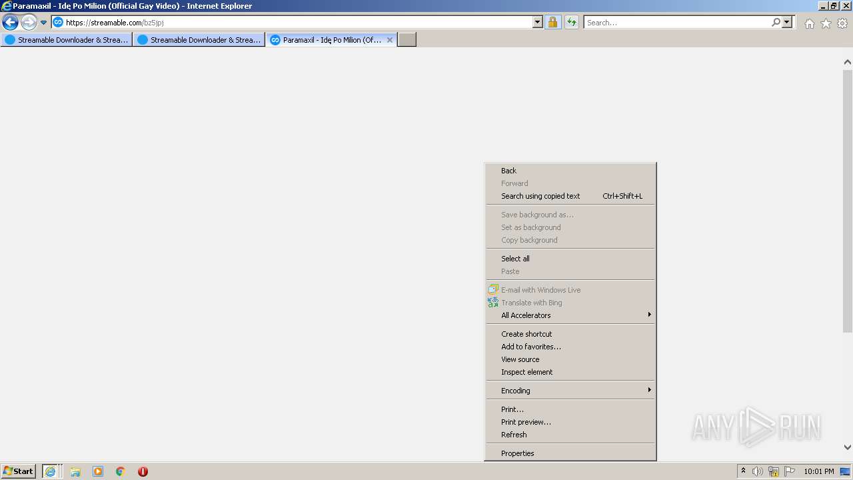Open Favorites star icon
Image resolution: width=853 pixels, height=480 pixels.
(x=826, y=23)
